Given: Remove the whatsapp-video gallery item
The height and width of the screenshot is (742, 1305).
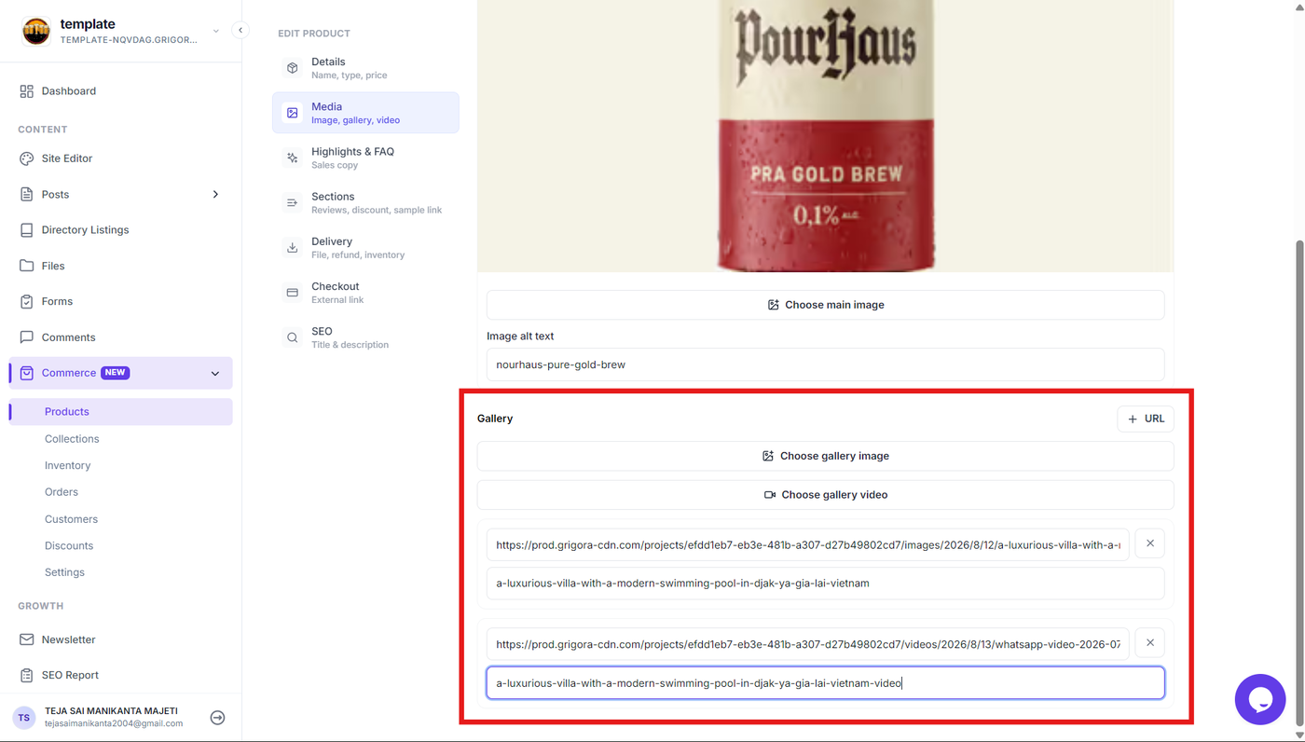Looking at the screenshot, I should point(1150,643).
